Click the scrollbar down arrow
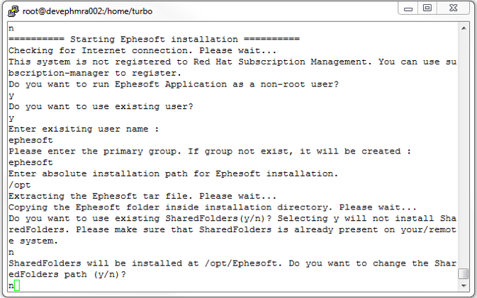This screenshot has height=298, width=477. coord(464,285)
